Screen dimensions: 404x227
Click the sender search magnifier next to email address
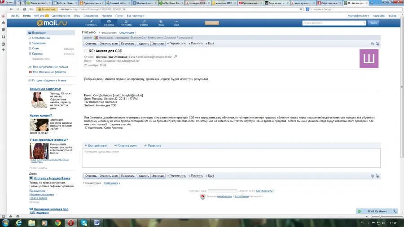coord(176,57)
